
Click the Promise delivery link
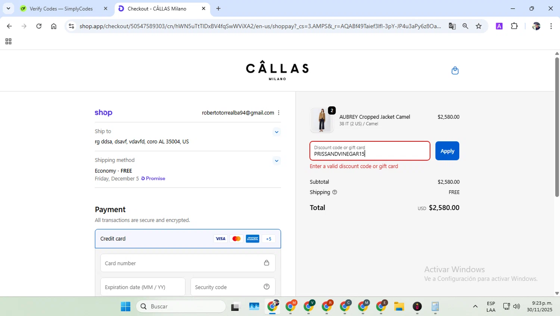(x=153, y=178)
